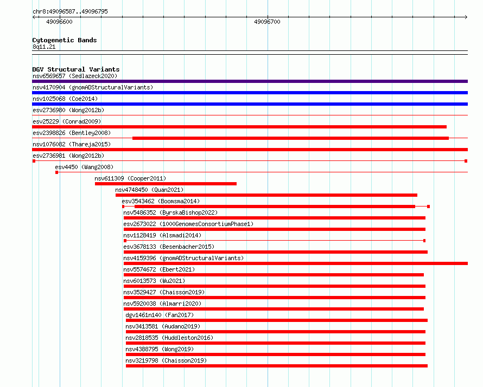Click the right arrow on the ruler
Image resolution: width=483 pixels, height=387 pixels.
click(x=466, y=17)
